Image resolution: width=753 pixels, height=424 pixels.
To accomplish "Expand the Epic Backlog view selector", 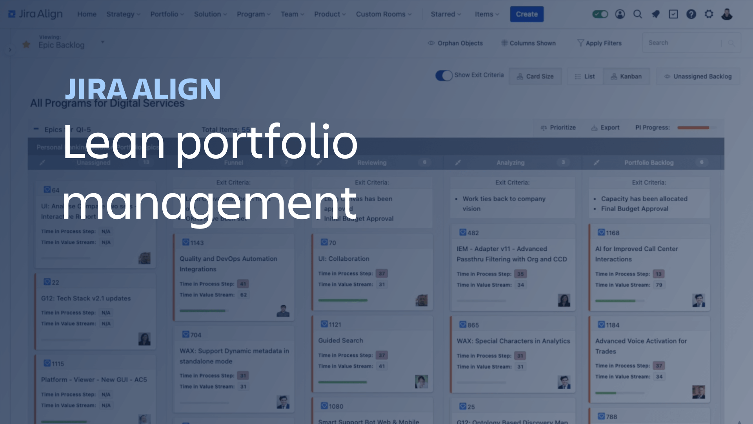I will [x=102, y=44].
